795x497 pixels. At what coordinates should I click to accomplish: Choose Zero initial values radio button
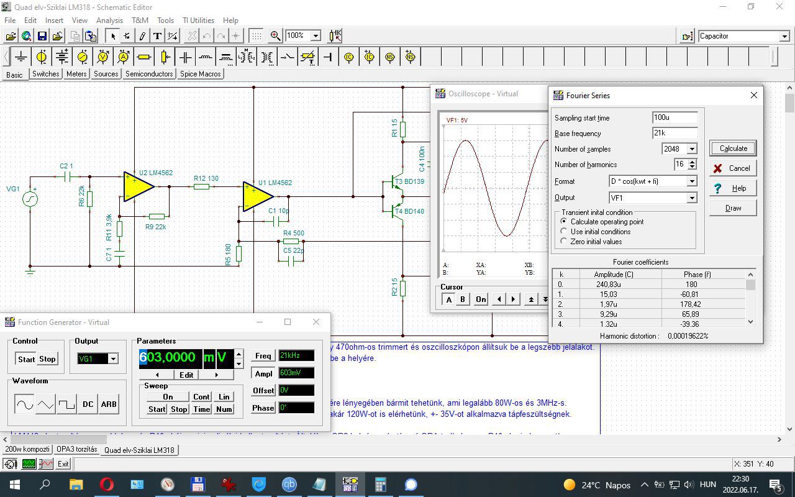click(564, 242)
